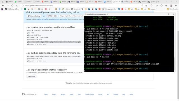Image resolution: width=179 pixels, height=101 pixels.
Task: Switch to the Display browser tab
Action: (x=63, y=2)
